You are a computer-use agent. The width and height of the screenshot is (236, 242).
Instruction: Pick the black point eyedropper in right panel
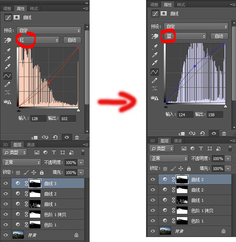[155, 47]
